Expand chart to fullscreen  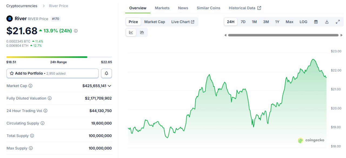pos(338,22)
